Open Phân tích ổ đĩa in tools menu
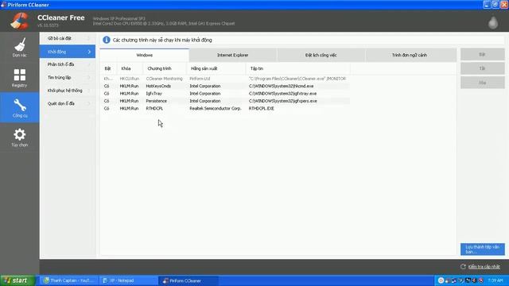Viewport: 509px width, 286px height. pos(68,64)
